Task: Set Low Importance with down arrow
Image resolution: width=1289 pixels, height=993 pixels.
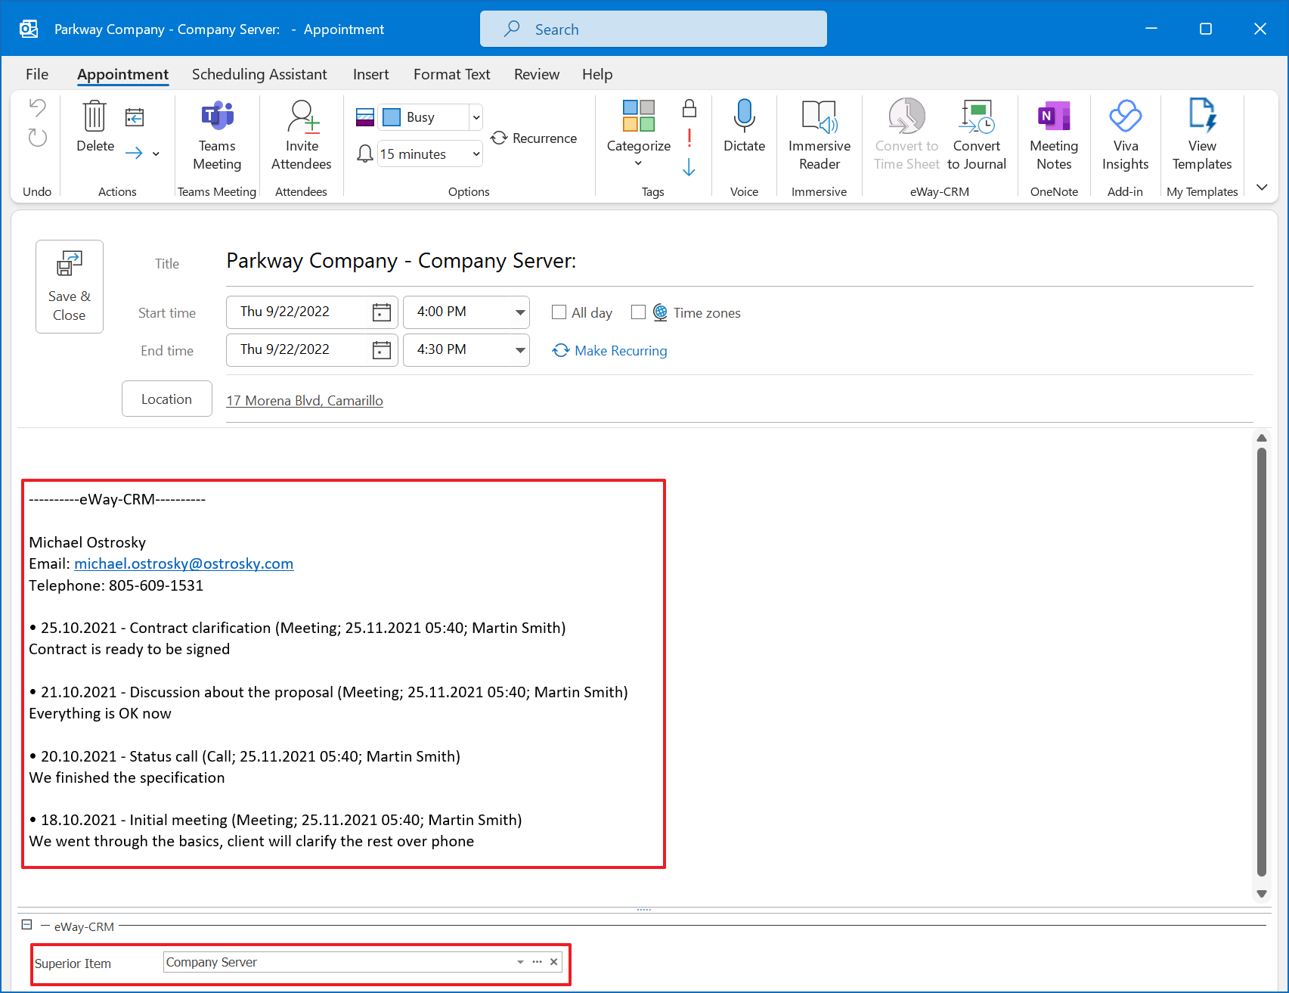Action: [x=689, y=166]
